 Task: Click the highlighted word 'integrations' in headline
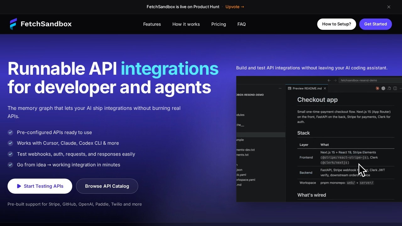[x=170, y=69]
